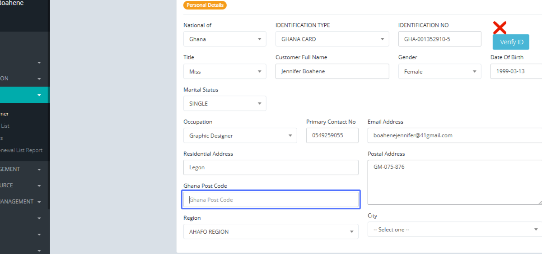542x254 pixels.
Task: Focus the Ghana Post Code field
Action: [x=271, y=200]
